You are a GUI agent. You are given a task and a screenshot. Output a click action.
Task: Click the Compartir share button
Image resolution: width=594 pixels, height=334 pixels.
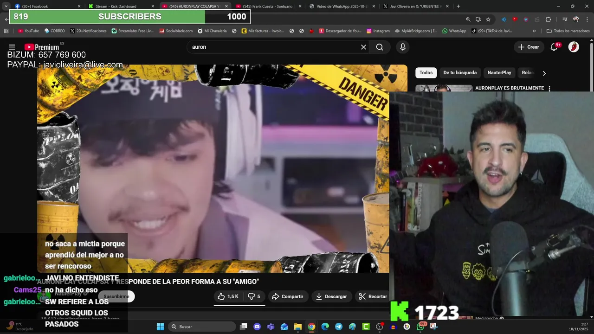(287, 296)
